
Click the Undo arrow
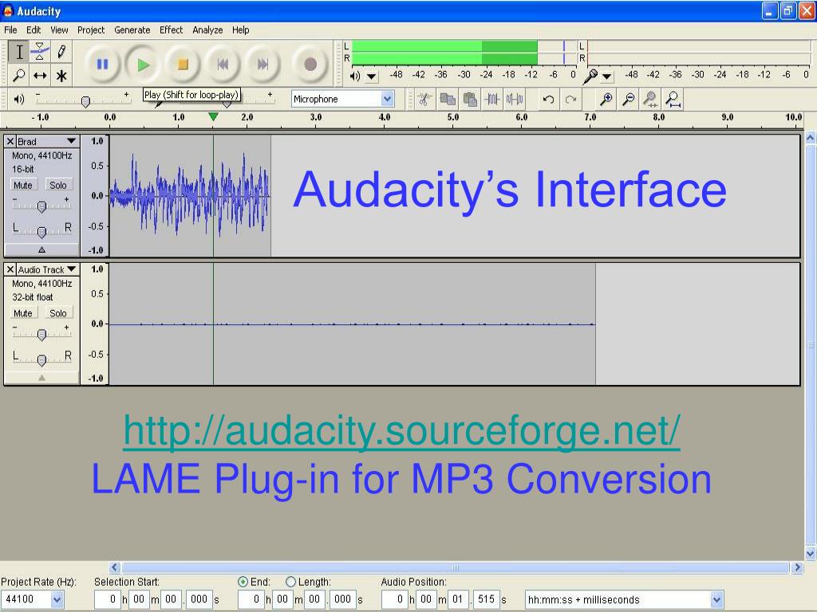pyautogui.click(x=548, y=99)
